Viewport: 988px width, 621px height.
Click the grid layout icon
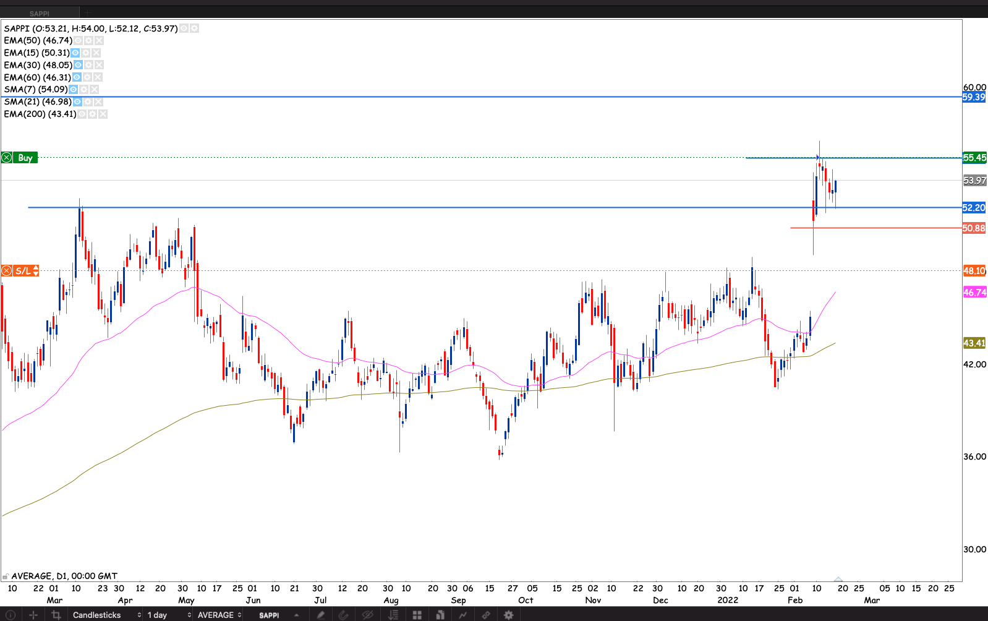point(417,615)
